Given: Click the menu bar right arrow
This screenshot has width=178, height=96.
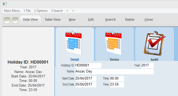Looking at the screenshot, I should 73,11.
